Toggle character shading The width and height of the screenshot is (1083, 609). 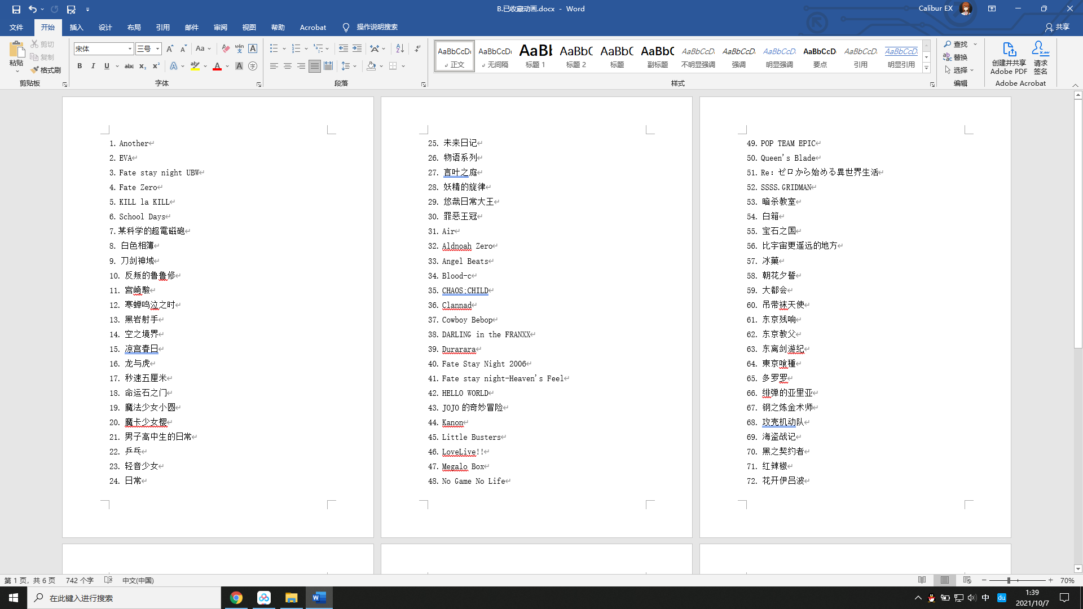coord(239,67)
